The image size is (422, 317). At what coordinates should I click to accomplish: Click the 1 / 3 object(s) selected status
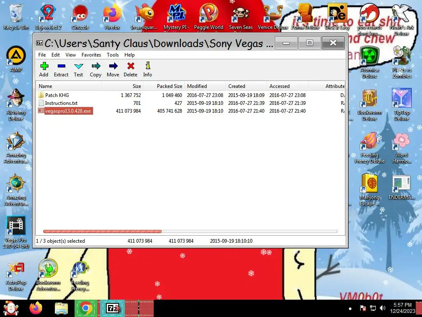pos(61,241)
